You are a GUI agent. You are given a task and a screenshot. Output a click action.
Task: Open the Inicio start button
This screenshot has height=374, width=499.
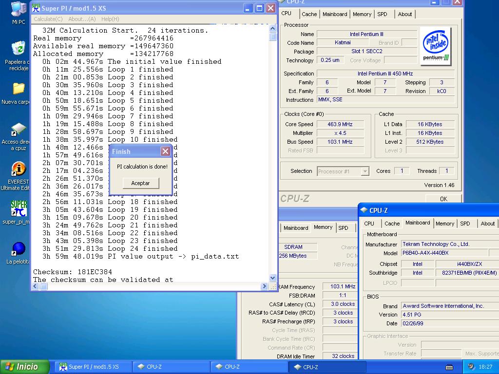point(25,367)
